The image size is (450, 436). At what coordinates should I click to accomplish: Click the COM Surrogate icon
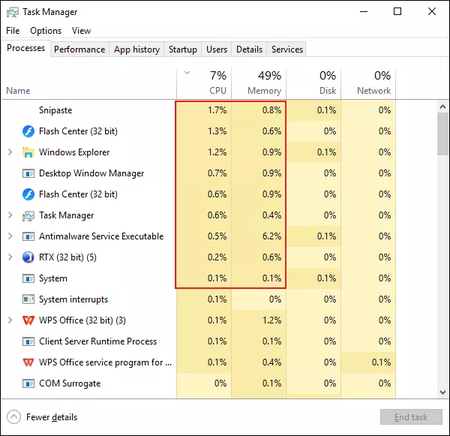point(28,383)
